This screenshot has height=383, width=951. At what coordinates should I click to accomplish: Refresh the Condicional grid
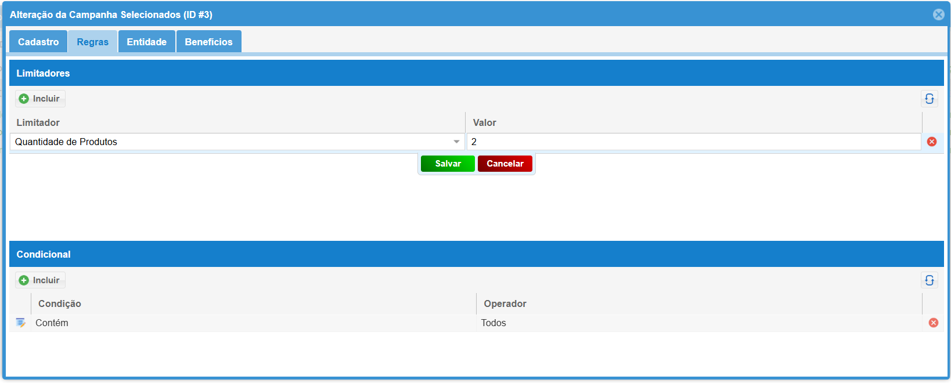point(929,280)
